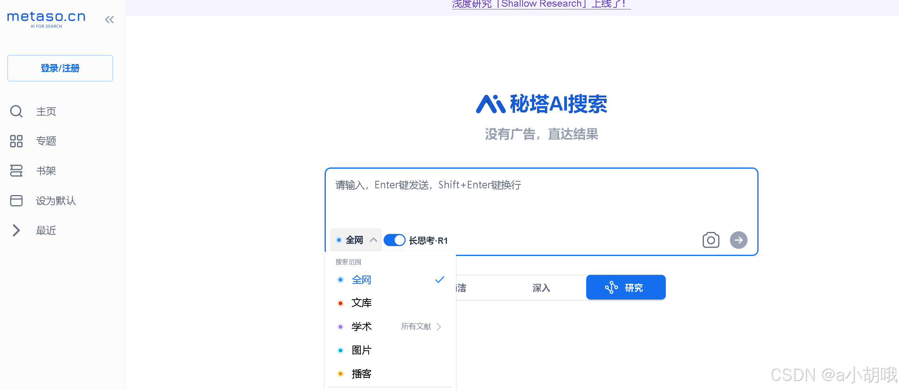Collapse the sidebar with double-chevron icon
The image size is (899, 390).
pyautogui.click(x=109, y=20)
